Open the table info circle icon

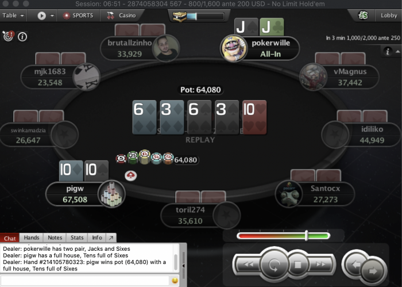tap(22, 37)
